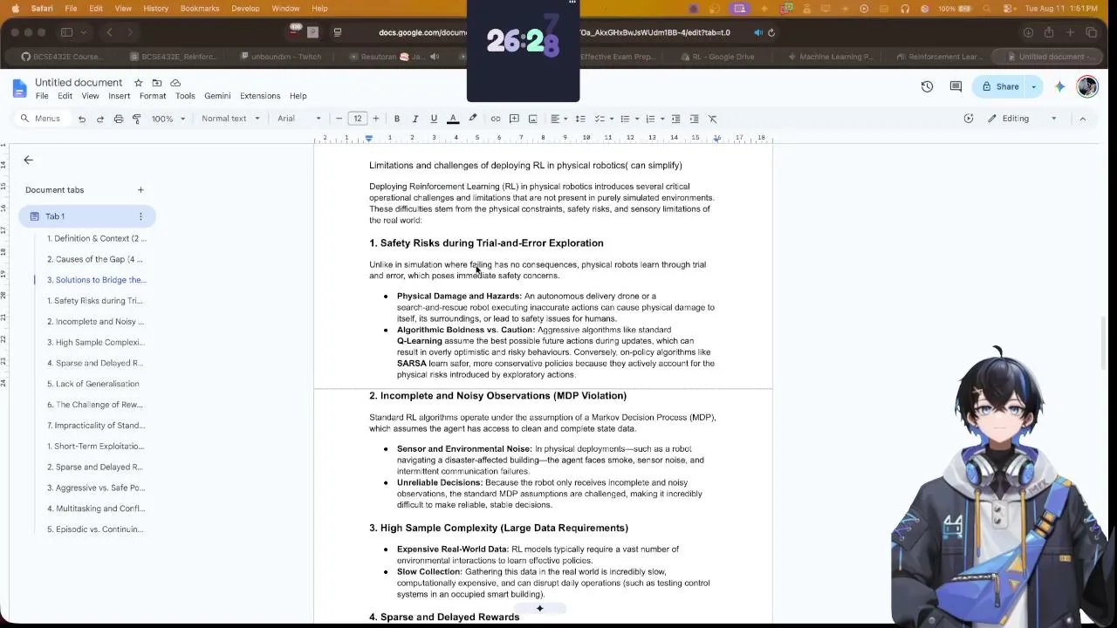Open the Share options dropdown arrow
The width and height of the screenshot is (1117, 628).
1034,86
